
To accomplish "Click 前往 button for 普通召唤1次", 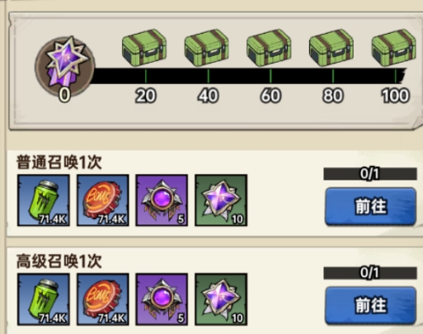I will click(x=370, y=206).
